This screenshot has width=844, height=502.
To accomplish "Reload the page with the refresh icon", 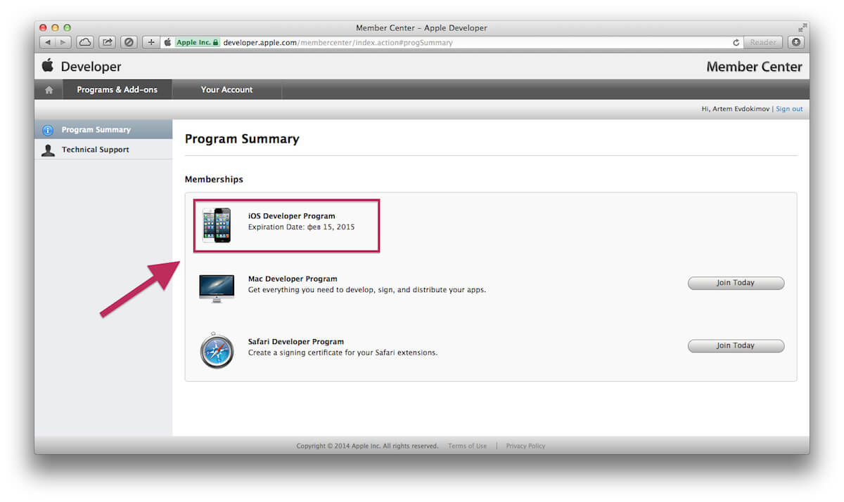I will (x=736, y=43).
